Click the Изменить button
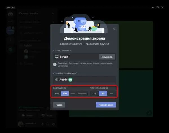Screen dimensions: 169x133 coord(107,57)
